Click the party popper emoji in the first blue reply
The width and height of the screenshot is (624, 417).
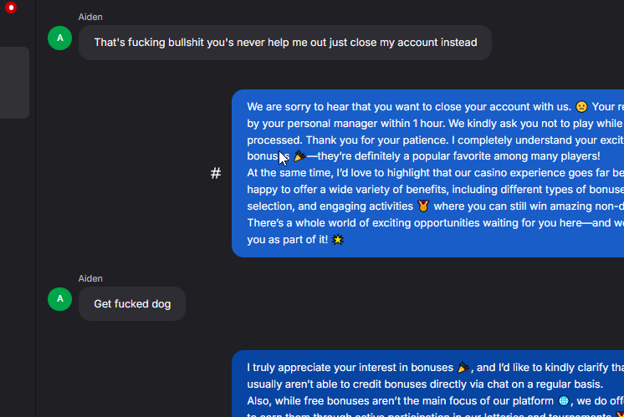[x=299, y=156]
